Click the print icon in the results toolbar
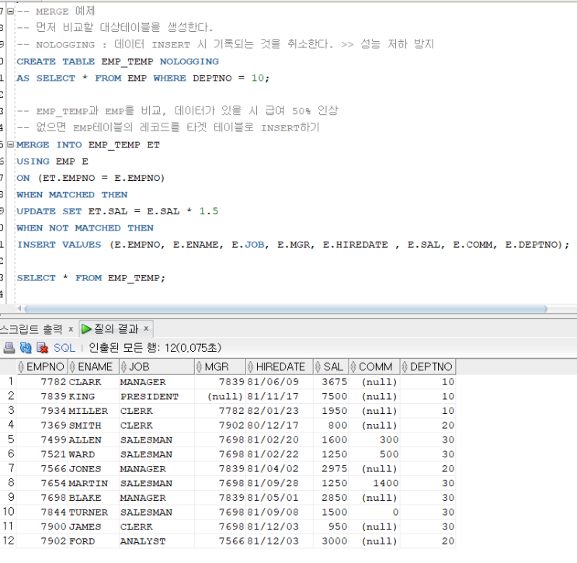 tap(9, 348)
